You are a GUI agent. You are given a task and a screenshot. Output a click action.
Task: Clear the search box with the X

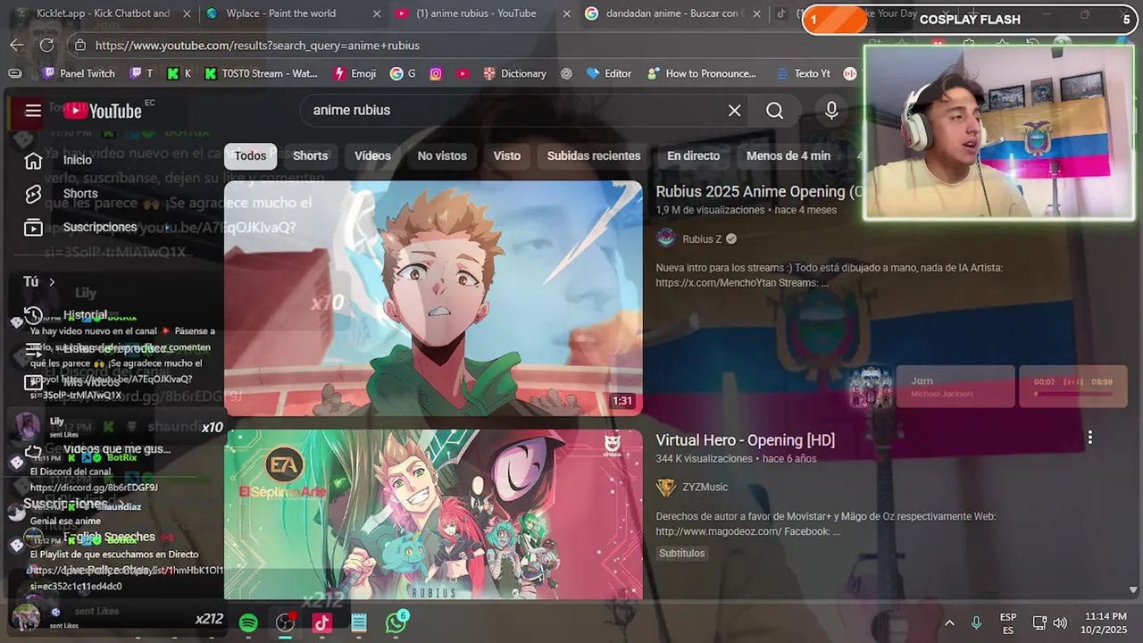734,111
